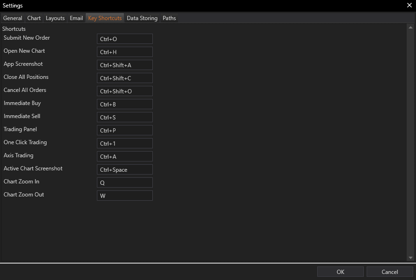This screenshot has height=280, width=416.
Task: Open the Chart settings tab
Action: tap(34, 18)
